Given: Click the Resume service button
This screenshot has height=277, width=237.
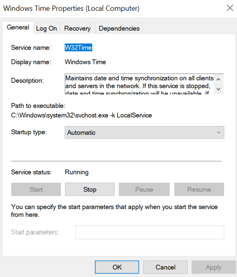Looking at the screenshot, I should (199, 189).
